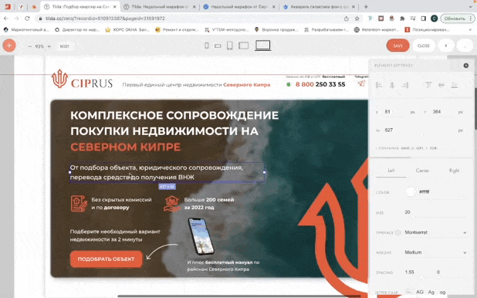Align element to bottom edge icon
This screenshot has height=298, width=477.
(x=455, y=85)
